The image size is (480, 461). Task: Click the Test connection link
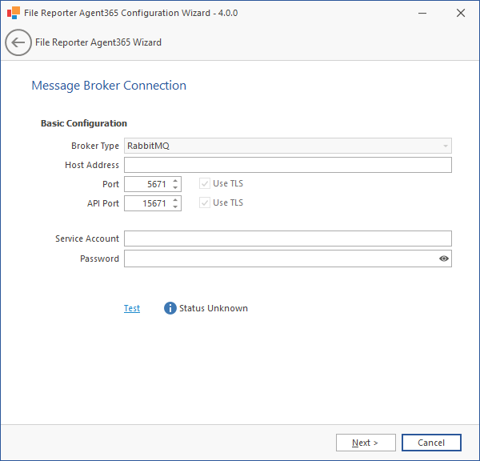pos(132,308)
